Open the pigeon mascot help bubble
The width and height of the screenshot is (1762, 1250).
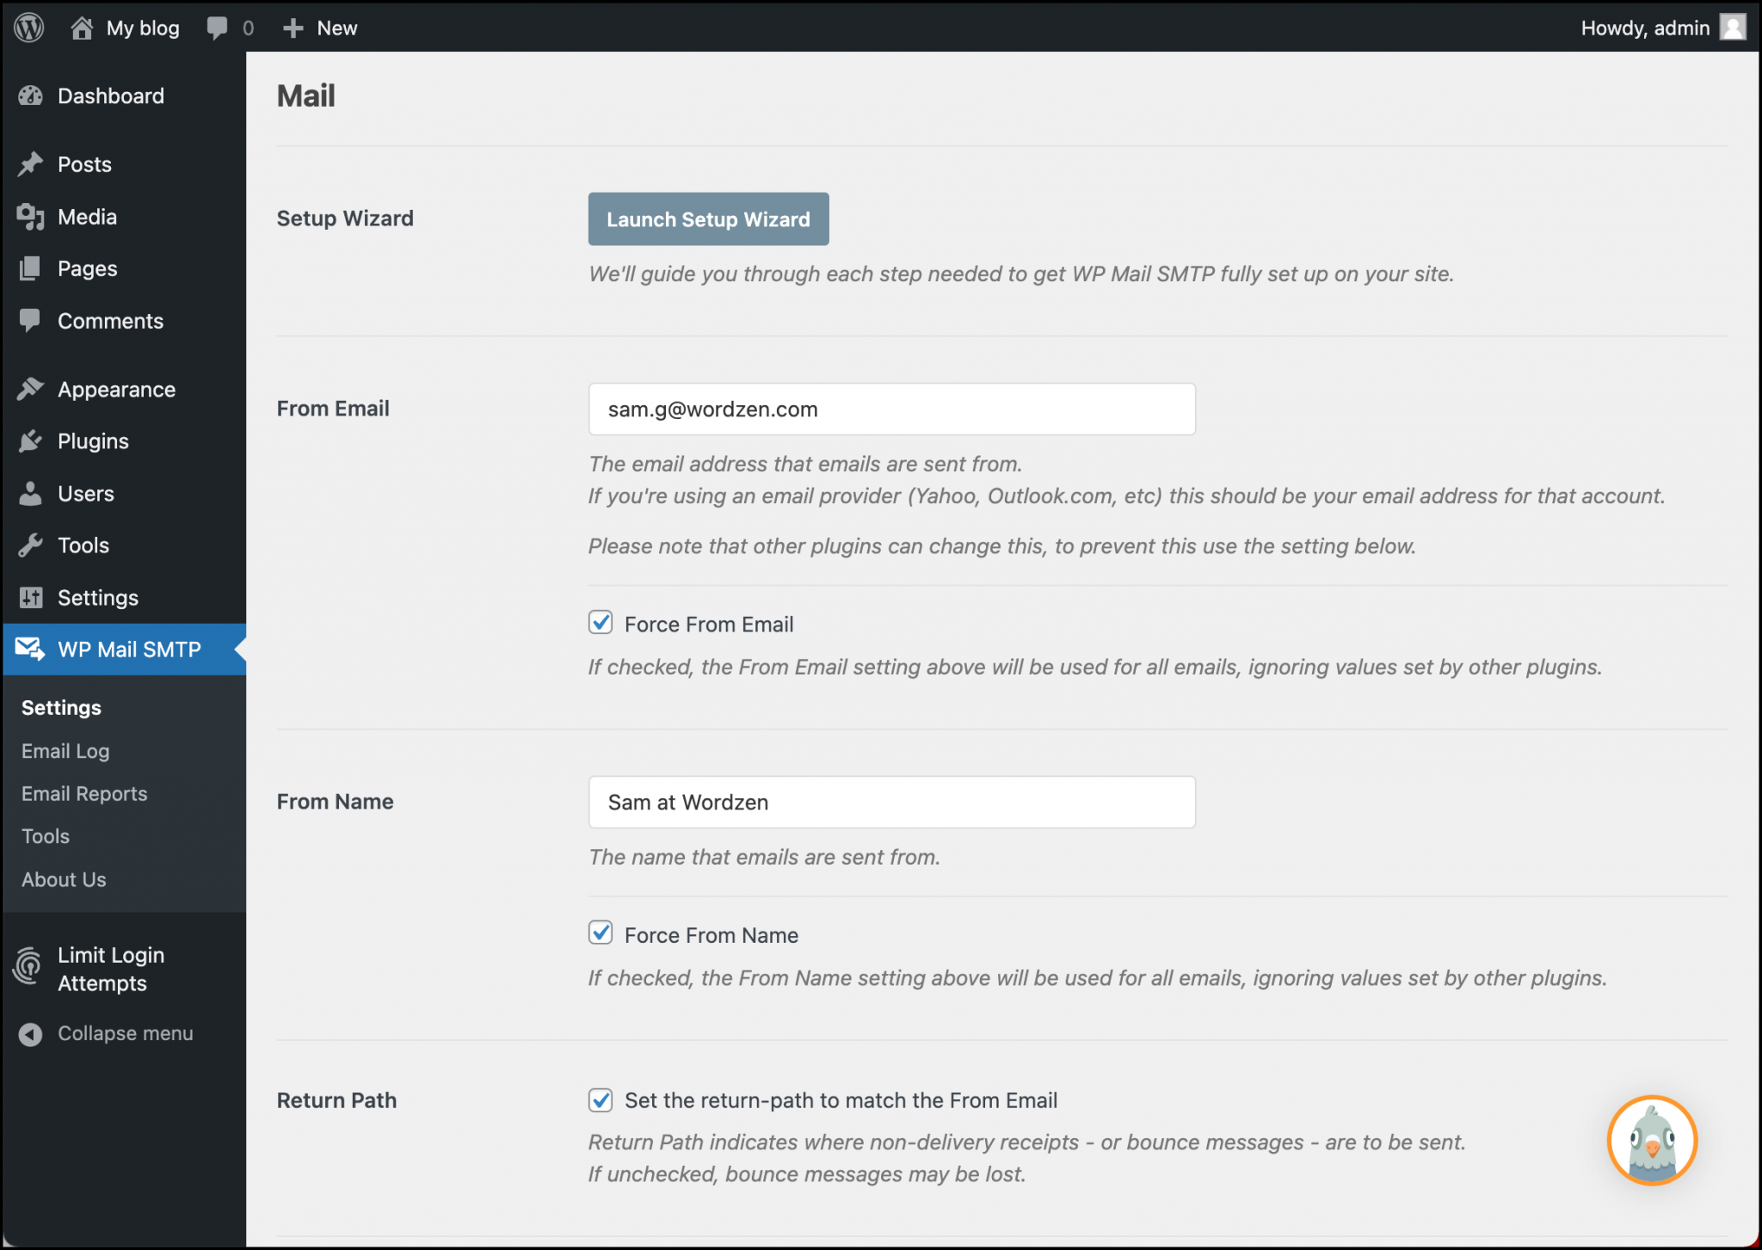pos(1652,1141)
